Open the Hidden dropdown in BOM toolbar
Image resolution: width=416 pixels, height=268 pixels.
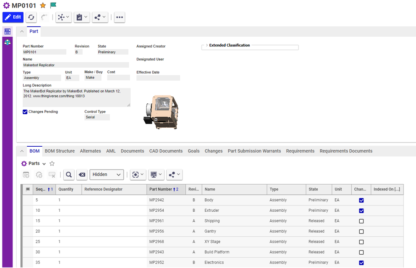(x=107, y=175)
